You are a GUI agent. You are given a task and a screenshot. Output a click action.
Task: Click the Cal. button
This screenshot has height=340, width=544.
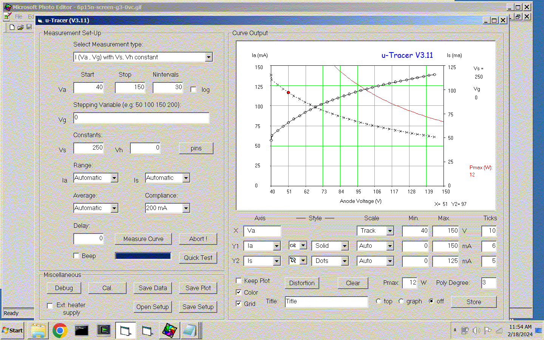coord(107,288)
